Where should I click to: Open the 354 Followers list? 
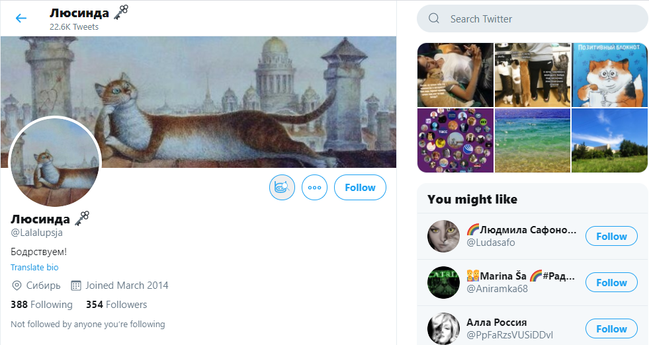(116, 305)
